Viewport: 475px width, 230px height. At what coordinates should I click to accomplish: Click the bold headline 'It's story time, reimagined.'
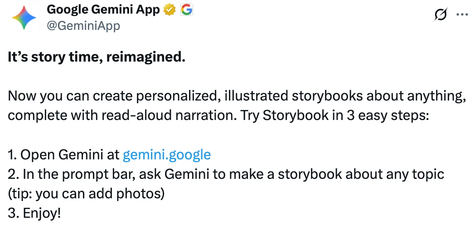pos(97,57)
